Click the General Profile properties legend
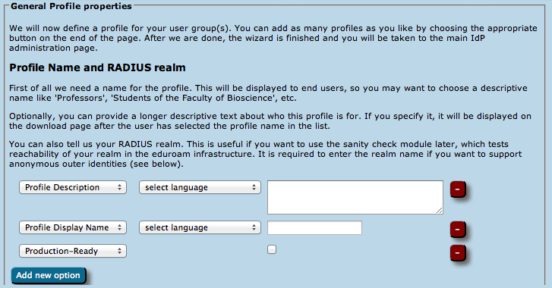This screenshot has width=552, height=288. 71,6
